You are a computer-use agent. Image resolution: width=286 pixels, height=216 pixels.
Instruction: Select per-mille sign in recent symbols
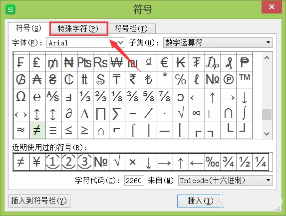[x=213, y=162]
